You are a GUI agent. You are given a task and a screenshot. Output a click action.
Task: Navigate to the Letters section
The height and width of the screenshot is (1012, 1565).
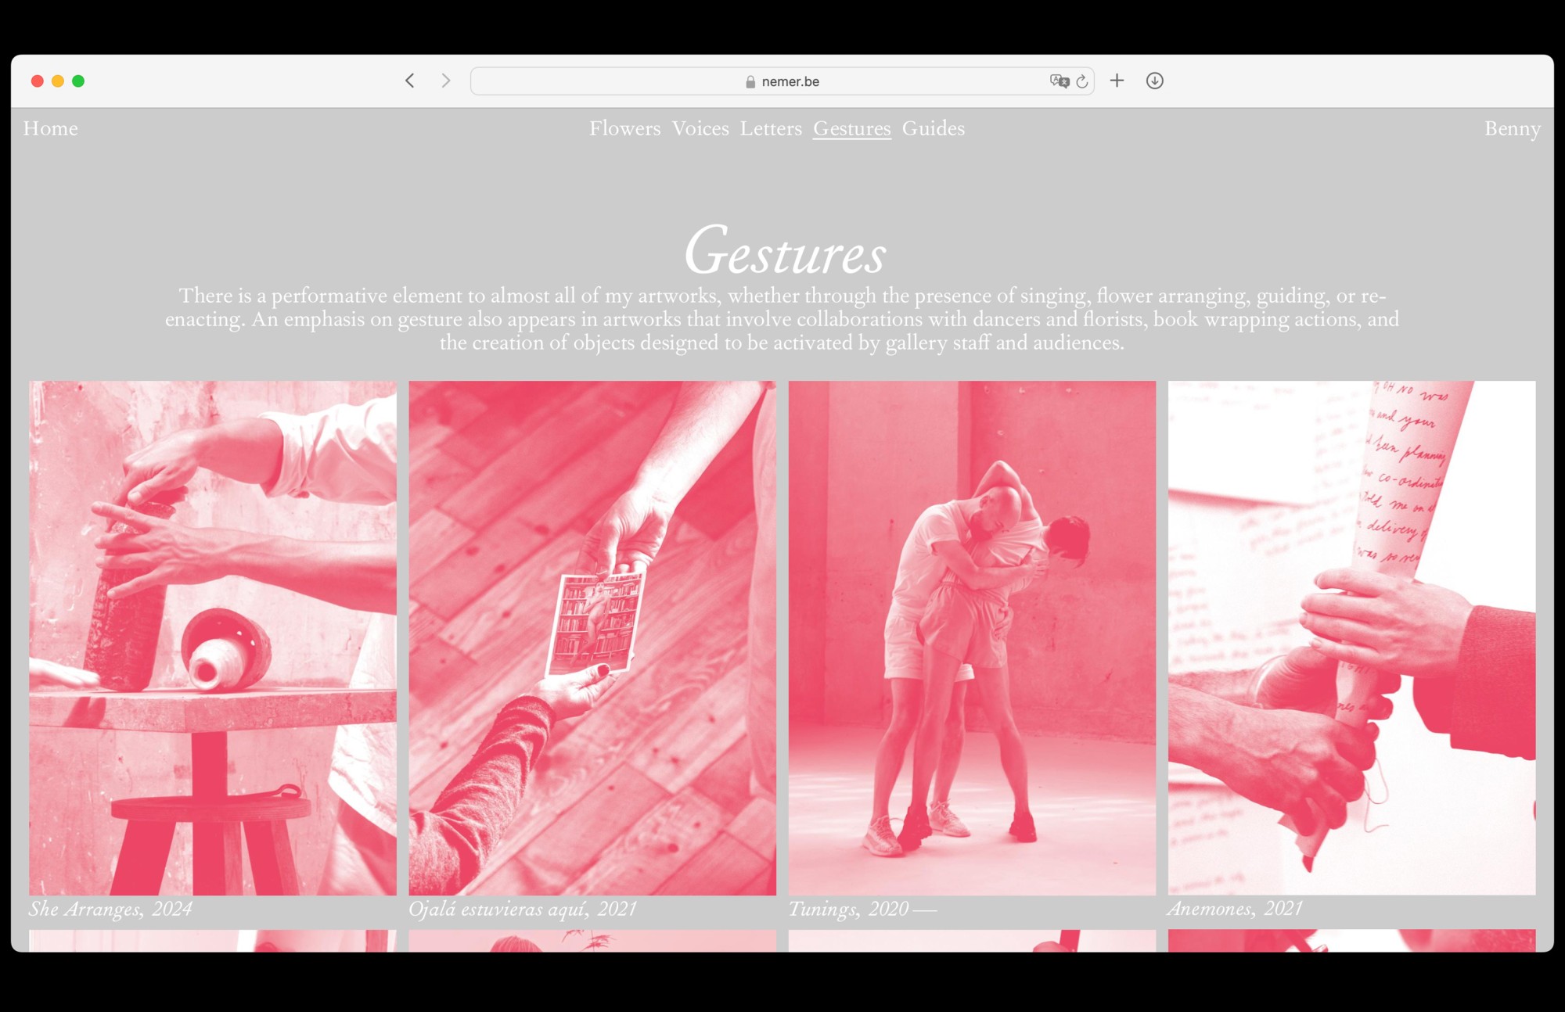click(x=771, y=128)
